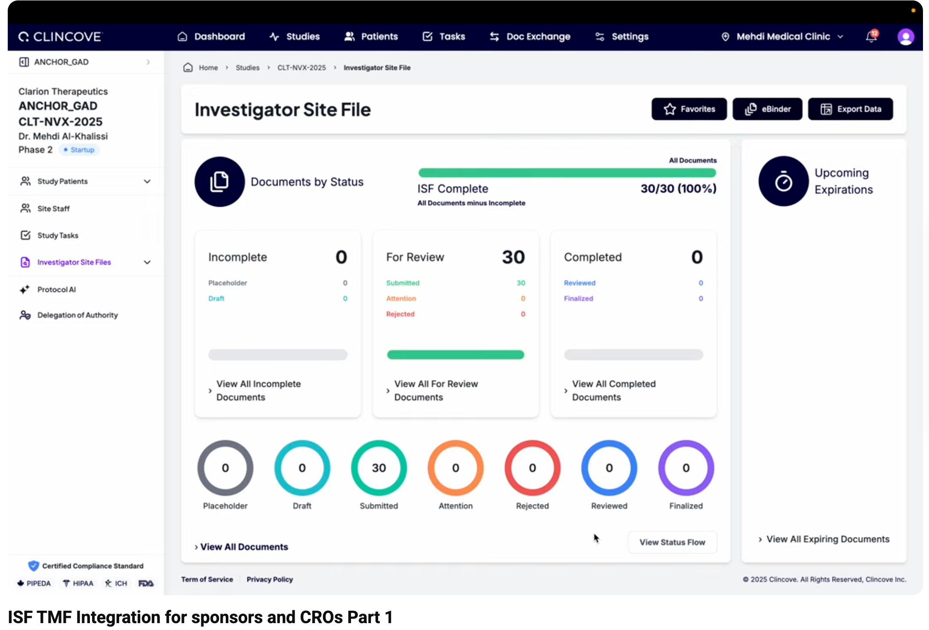Image resolution: width=929 pixels, height=630 pixels.
Task: Click the Studies pulse icon
Action: 274,37
